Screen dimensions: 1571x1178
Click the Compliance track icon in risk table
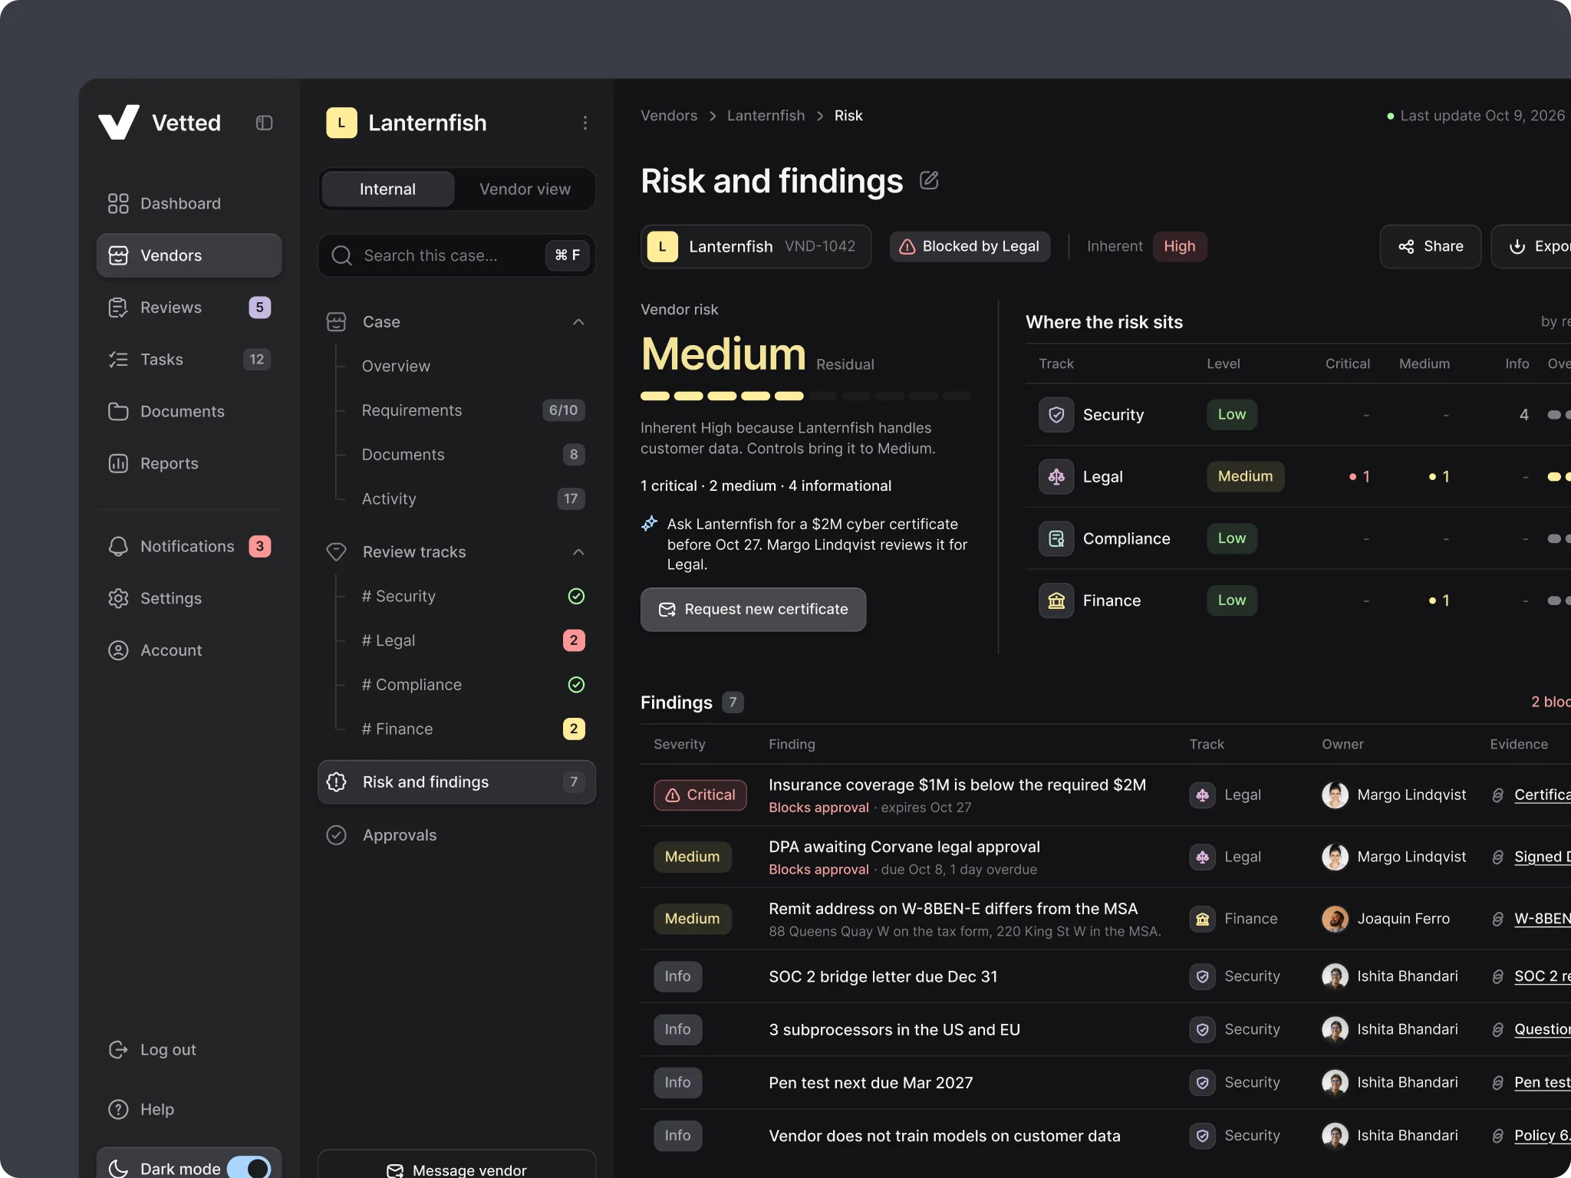point(1056,538)
